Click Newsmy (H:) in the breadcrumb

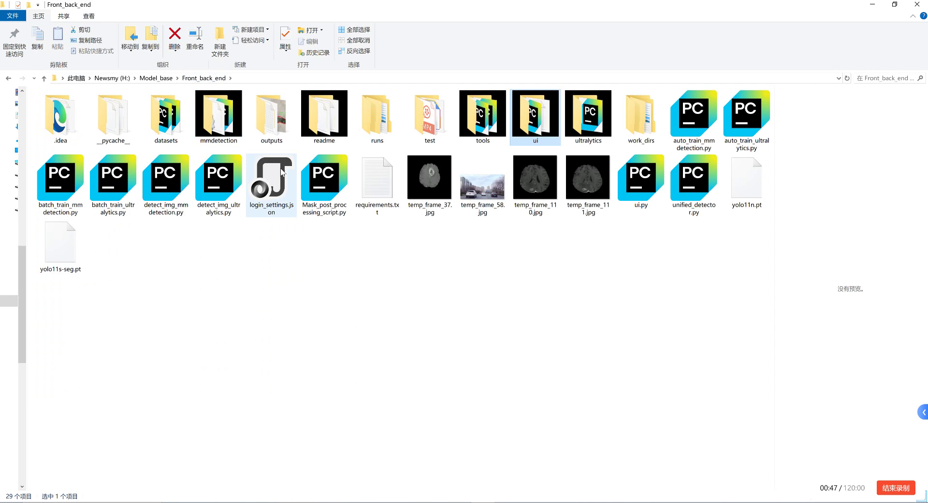tap(112, 78)
